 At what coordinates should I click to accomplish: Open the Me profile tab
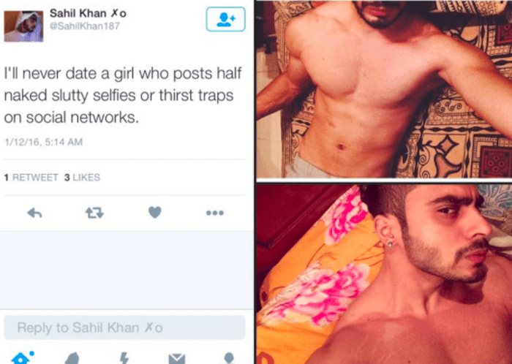coord(229,358)
